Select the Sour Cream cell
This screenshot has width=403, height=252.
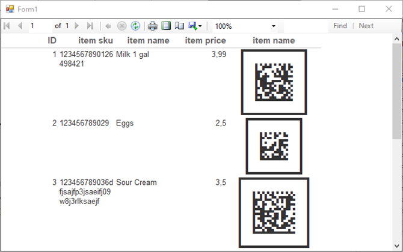pyautogui.click(x=136, y=182)
